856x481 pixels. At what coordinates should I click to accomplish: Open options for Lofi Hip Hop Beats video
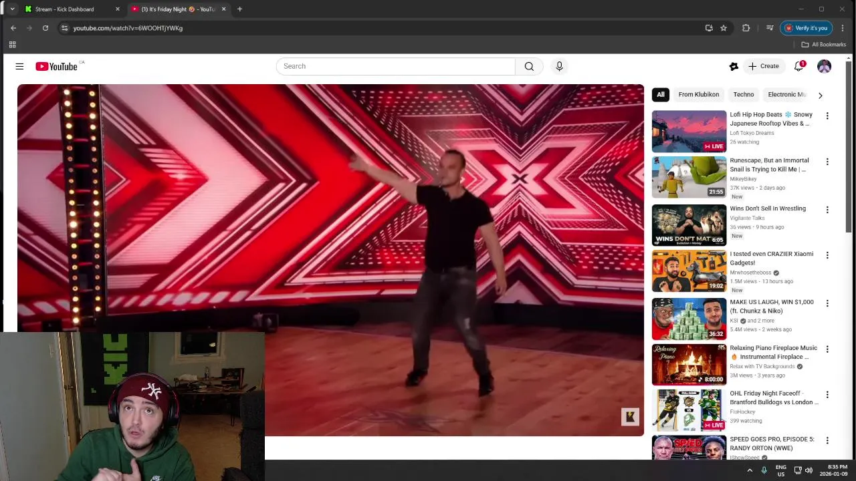pyautogui.click(x=827, y=116)
